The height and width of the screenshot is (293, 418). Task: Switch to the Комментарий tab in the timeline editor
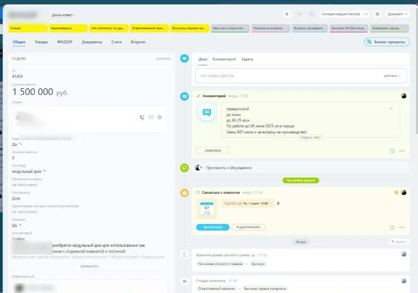click(x=224, y=59)
